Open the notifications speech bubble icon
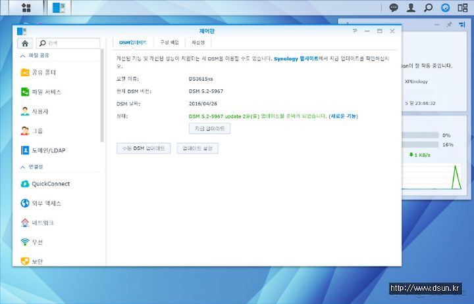Viewport: 474px width, 304px height. [x=394, y=7]
